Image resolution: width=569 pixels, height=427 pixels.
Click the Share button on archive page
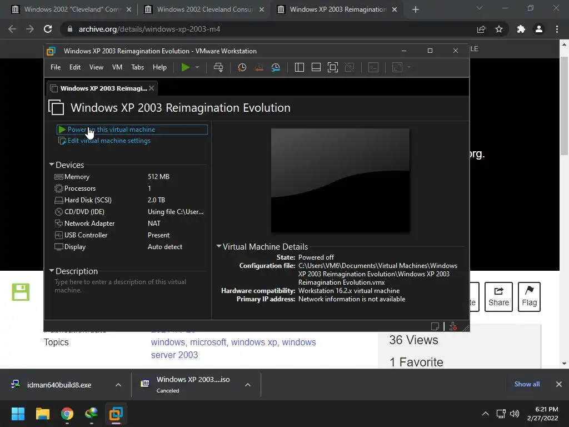coord(498,297)
